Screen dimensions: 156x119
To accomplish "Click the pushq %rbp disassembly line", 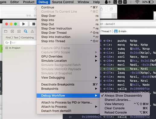I will (x=128, y=41).
